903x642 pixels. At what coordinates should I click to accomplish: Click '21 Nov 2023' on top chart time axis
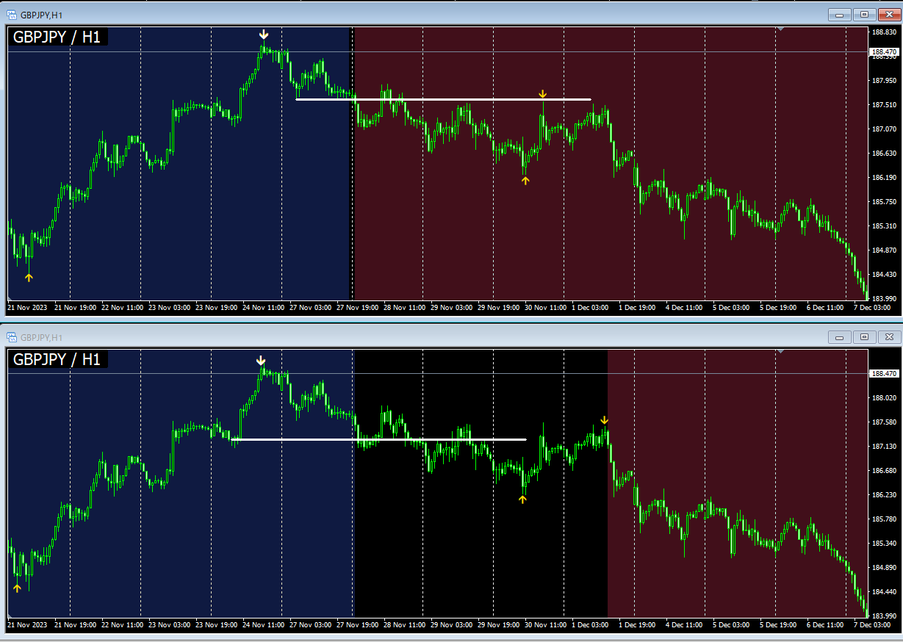(27, 307)
